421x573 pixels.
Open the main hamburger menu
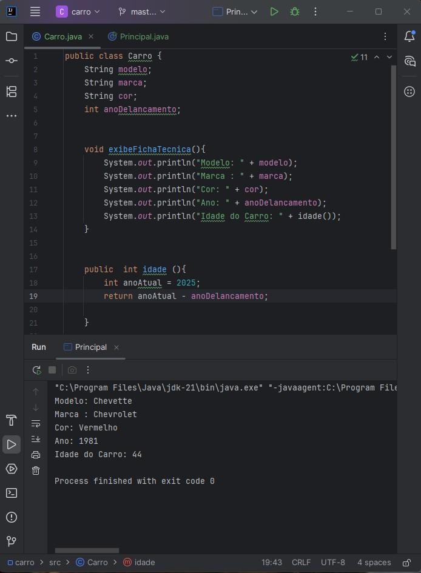[35, 12]
